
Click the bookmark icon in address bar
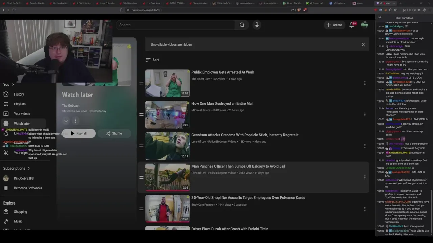click(121, 10)
